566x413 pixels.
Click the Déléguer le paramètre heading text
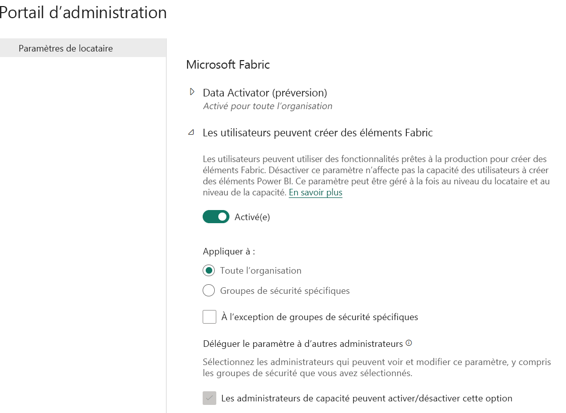(x=303, y=344)
